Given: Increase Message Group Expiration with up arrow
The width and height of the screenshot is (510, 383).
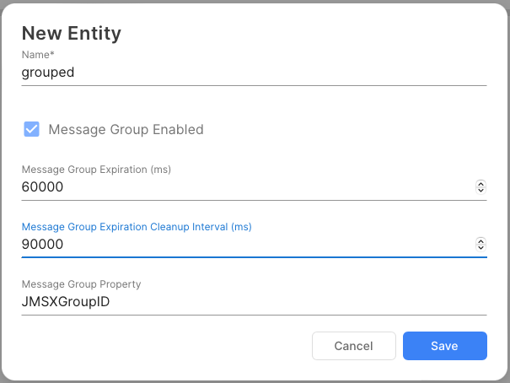Looking at the screenshot, I should click(480, 183).
